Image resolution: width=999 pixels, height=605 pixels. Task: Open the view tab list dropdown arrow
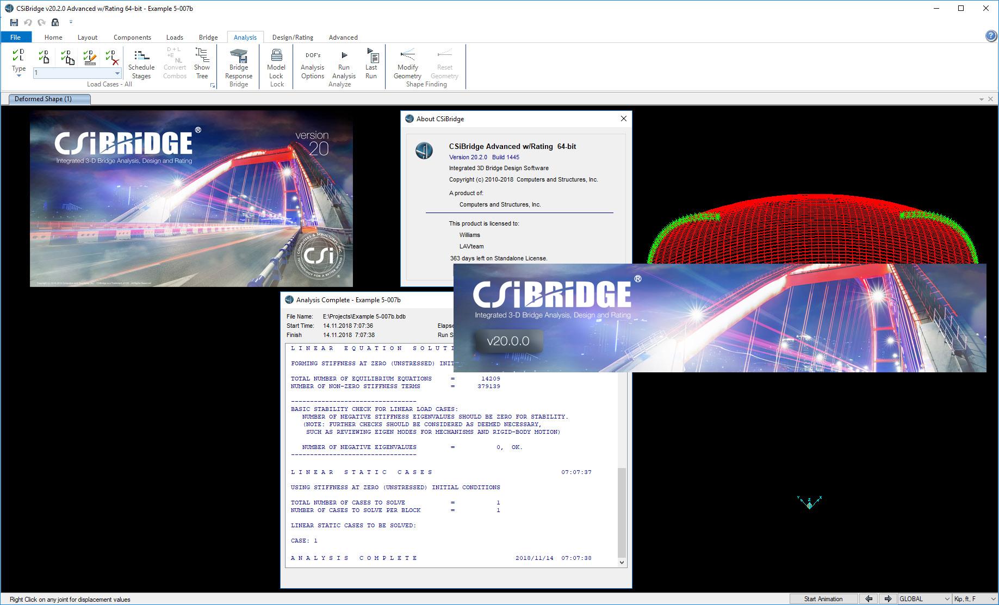point(982,99)
